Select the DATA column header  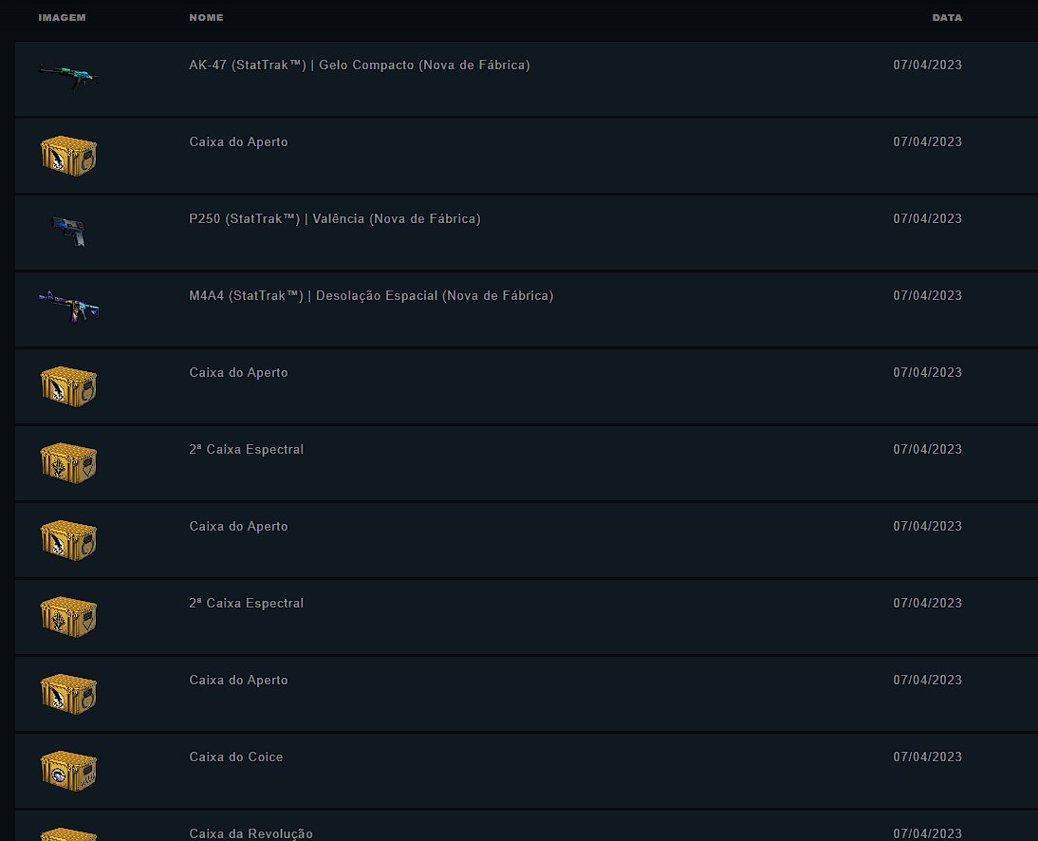[x=947, y=17]
